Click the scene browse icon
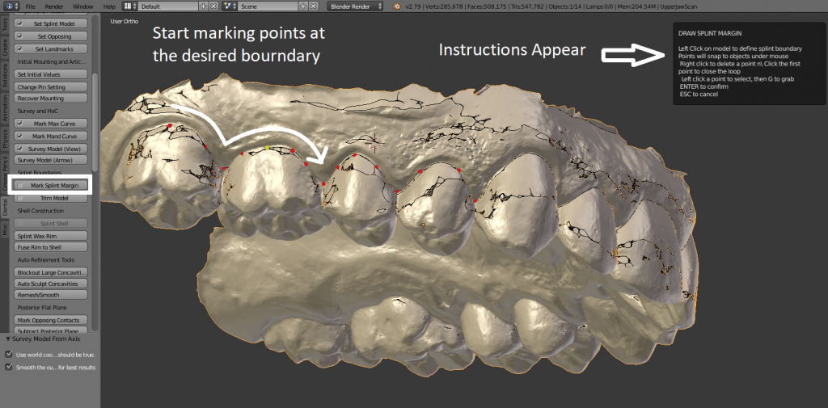Screen dimensions: 828x408 tap(229, 6)
